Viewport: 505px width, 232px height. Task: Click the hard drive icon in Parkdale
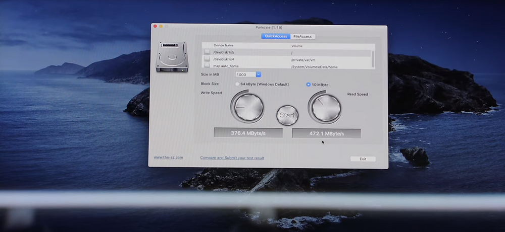coord(172,57)
